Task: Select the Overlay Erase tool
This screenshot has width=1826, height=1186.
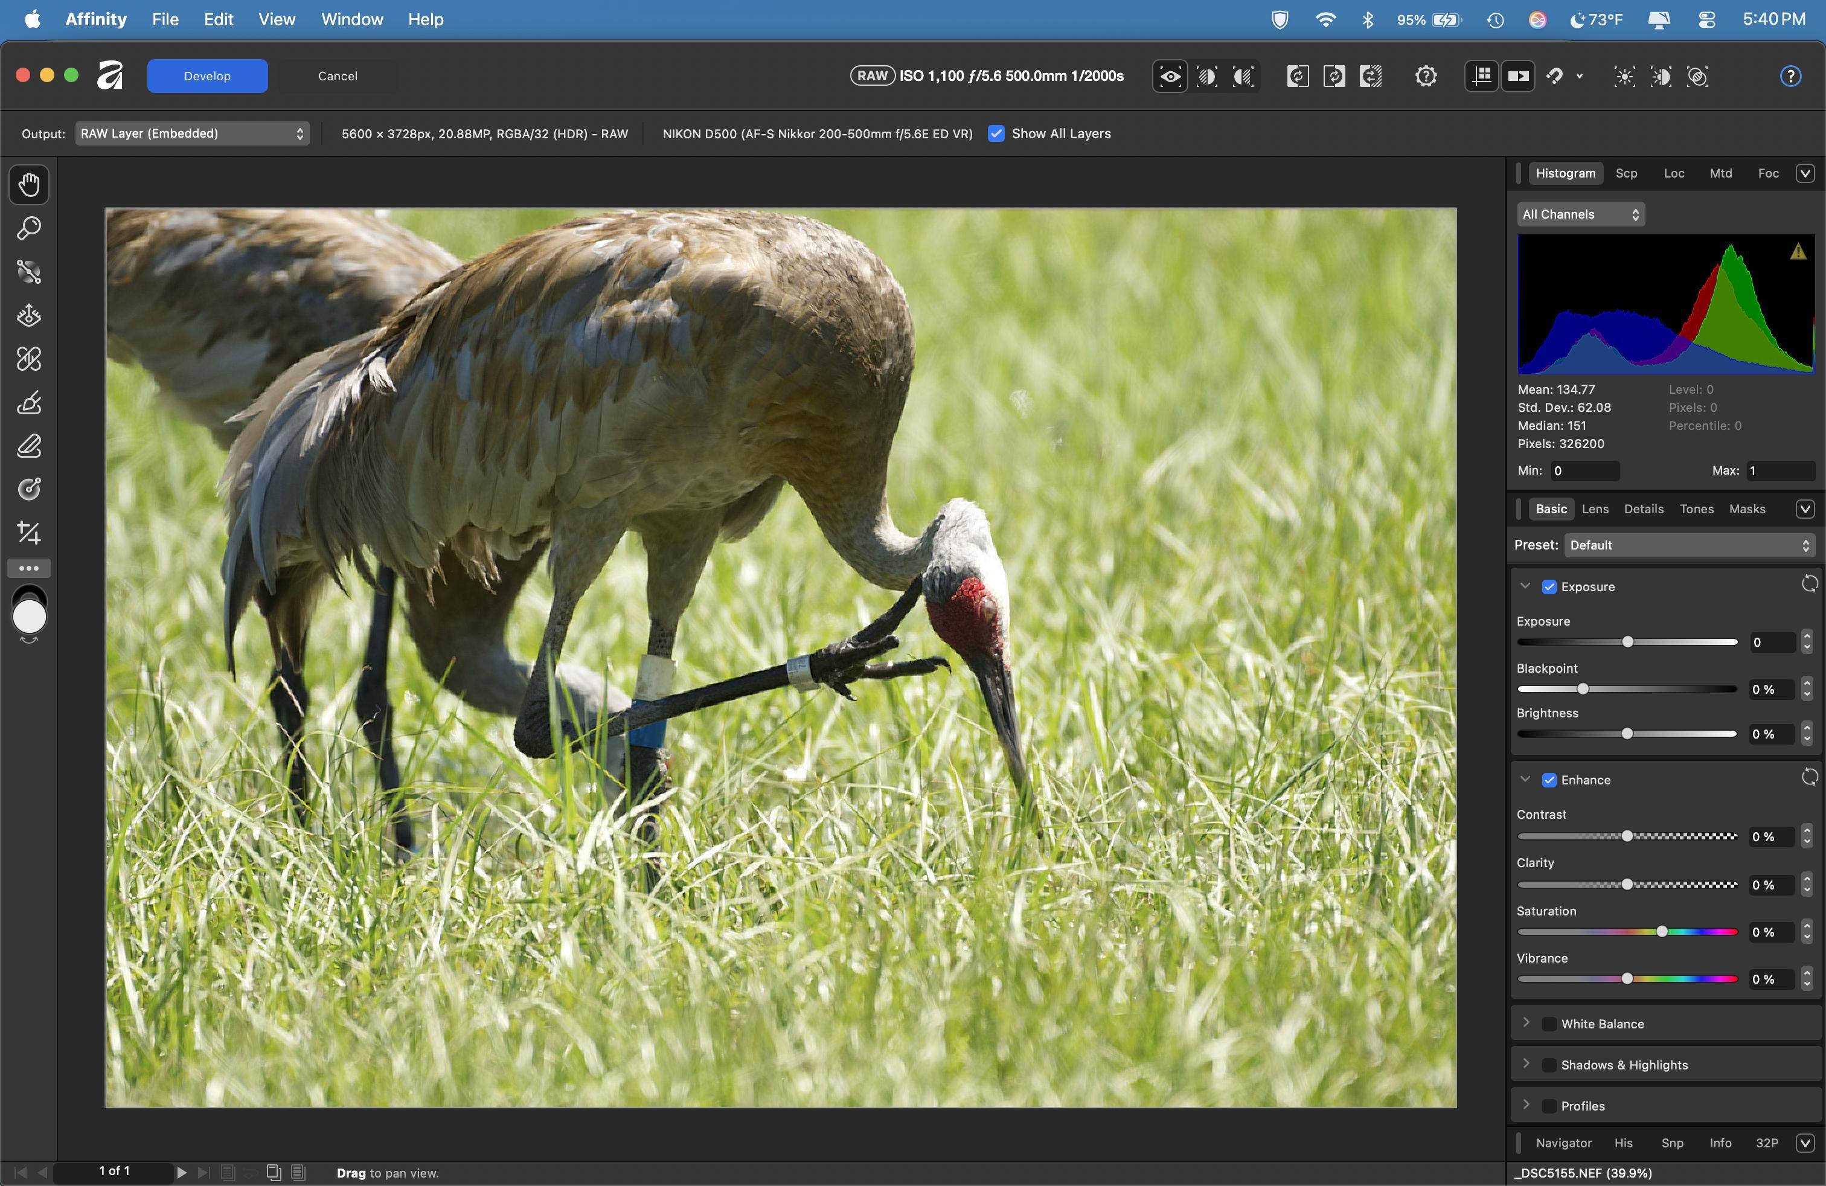Action: coord(29,446)
